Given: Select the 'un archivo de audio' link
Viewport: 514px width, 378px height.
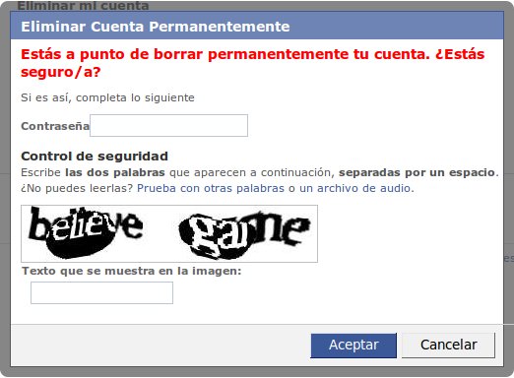Looking at the screenshot, I should pos(354,188).
